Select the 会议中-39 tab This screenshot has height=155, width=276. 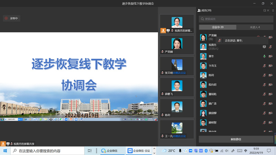[x=218, y=27]
